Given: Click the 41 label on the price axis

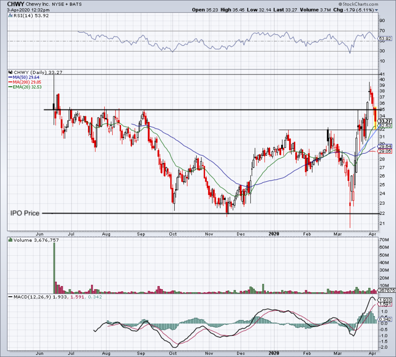Looking at the screenshot, I should tap(382, 74).
